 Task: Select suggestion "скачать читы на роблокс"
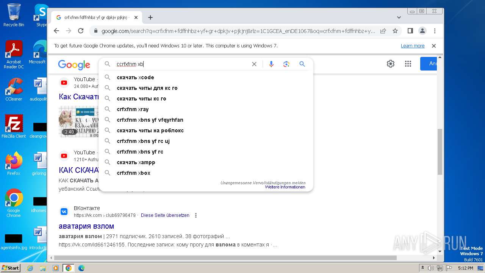tap(206, 130)
